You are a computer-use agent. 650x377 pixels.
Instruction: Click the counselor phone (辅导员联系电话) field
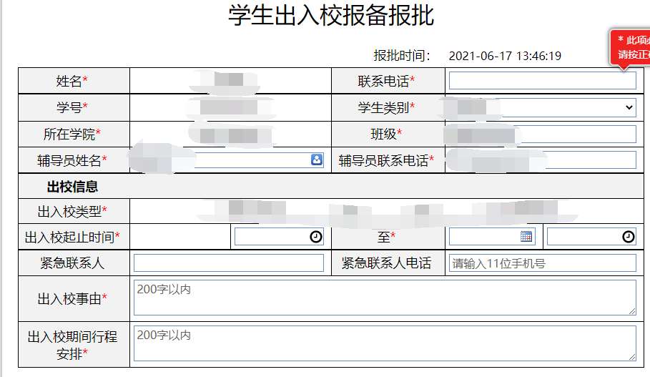[x=542, y=160]
